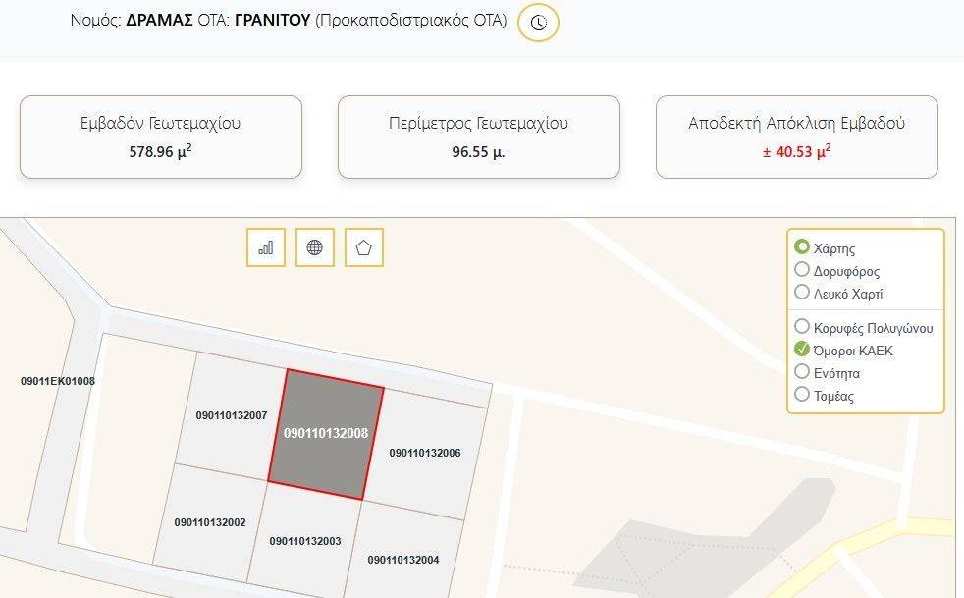
Task: Open the history clock icon
Action: (x=538, y=23)
